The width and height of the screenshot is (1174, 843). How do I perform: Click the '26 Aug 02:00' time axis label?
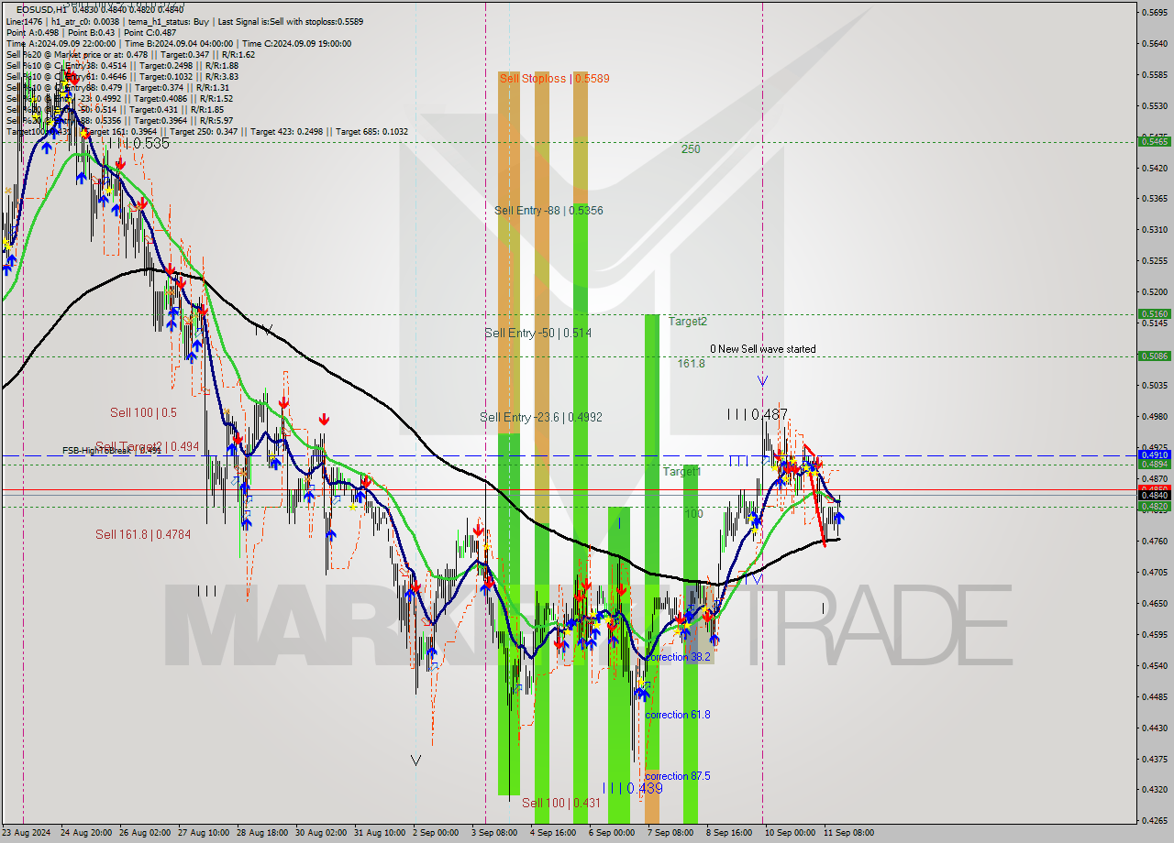145,833
